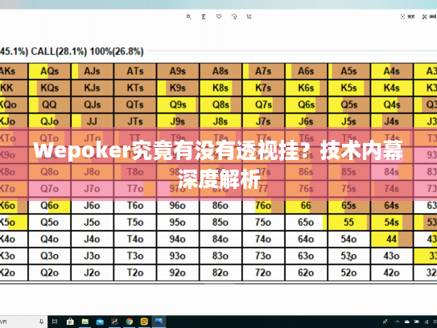Select the 64s cell
Image resolution: width=437 pixels, height=328 pixels.
392,206
